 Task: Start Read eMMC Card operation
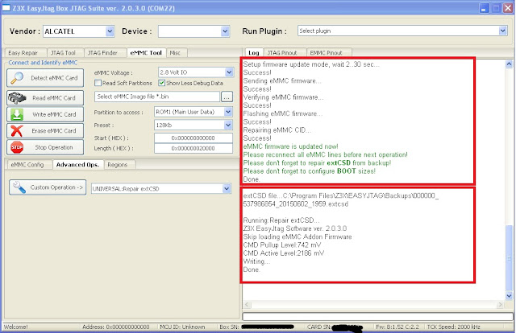point(45,98)
